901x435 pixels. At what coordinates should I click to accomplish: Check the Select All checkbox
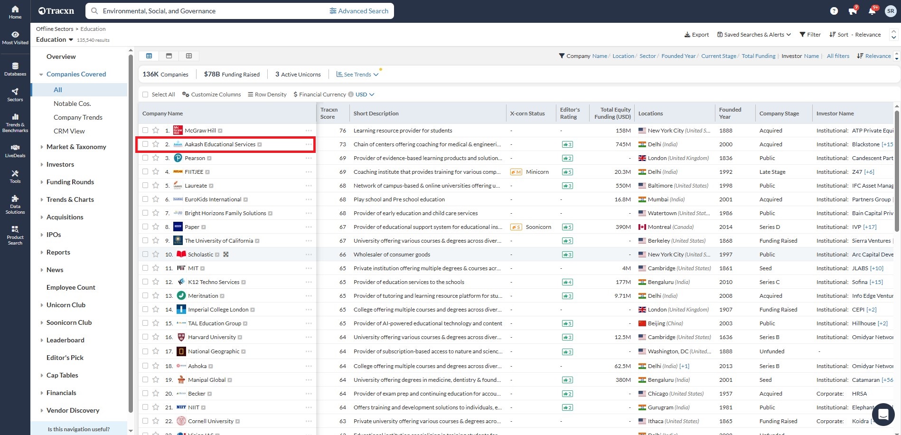click(145, 95)
